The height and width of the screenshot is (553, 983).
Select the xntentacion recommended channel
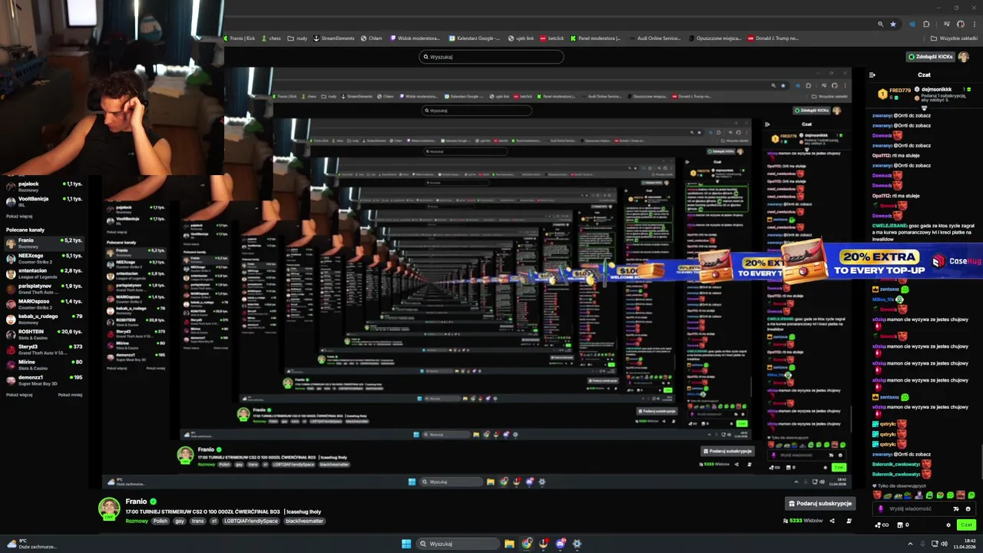click(x=44, y=273)
